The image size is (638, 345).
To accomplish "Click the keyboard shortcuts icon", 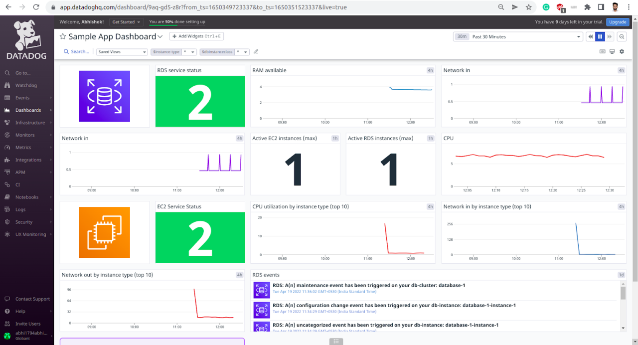I will tap(602, 51).
